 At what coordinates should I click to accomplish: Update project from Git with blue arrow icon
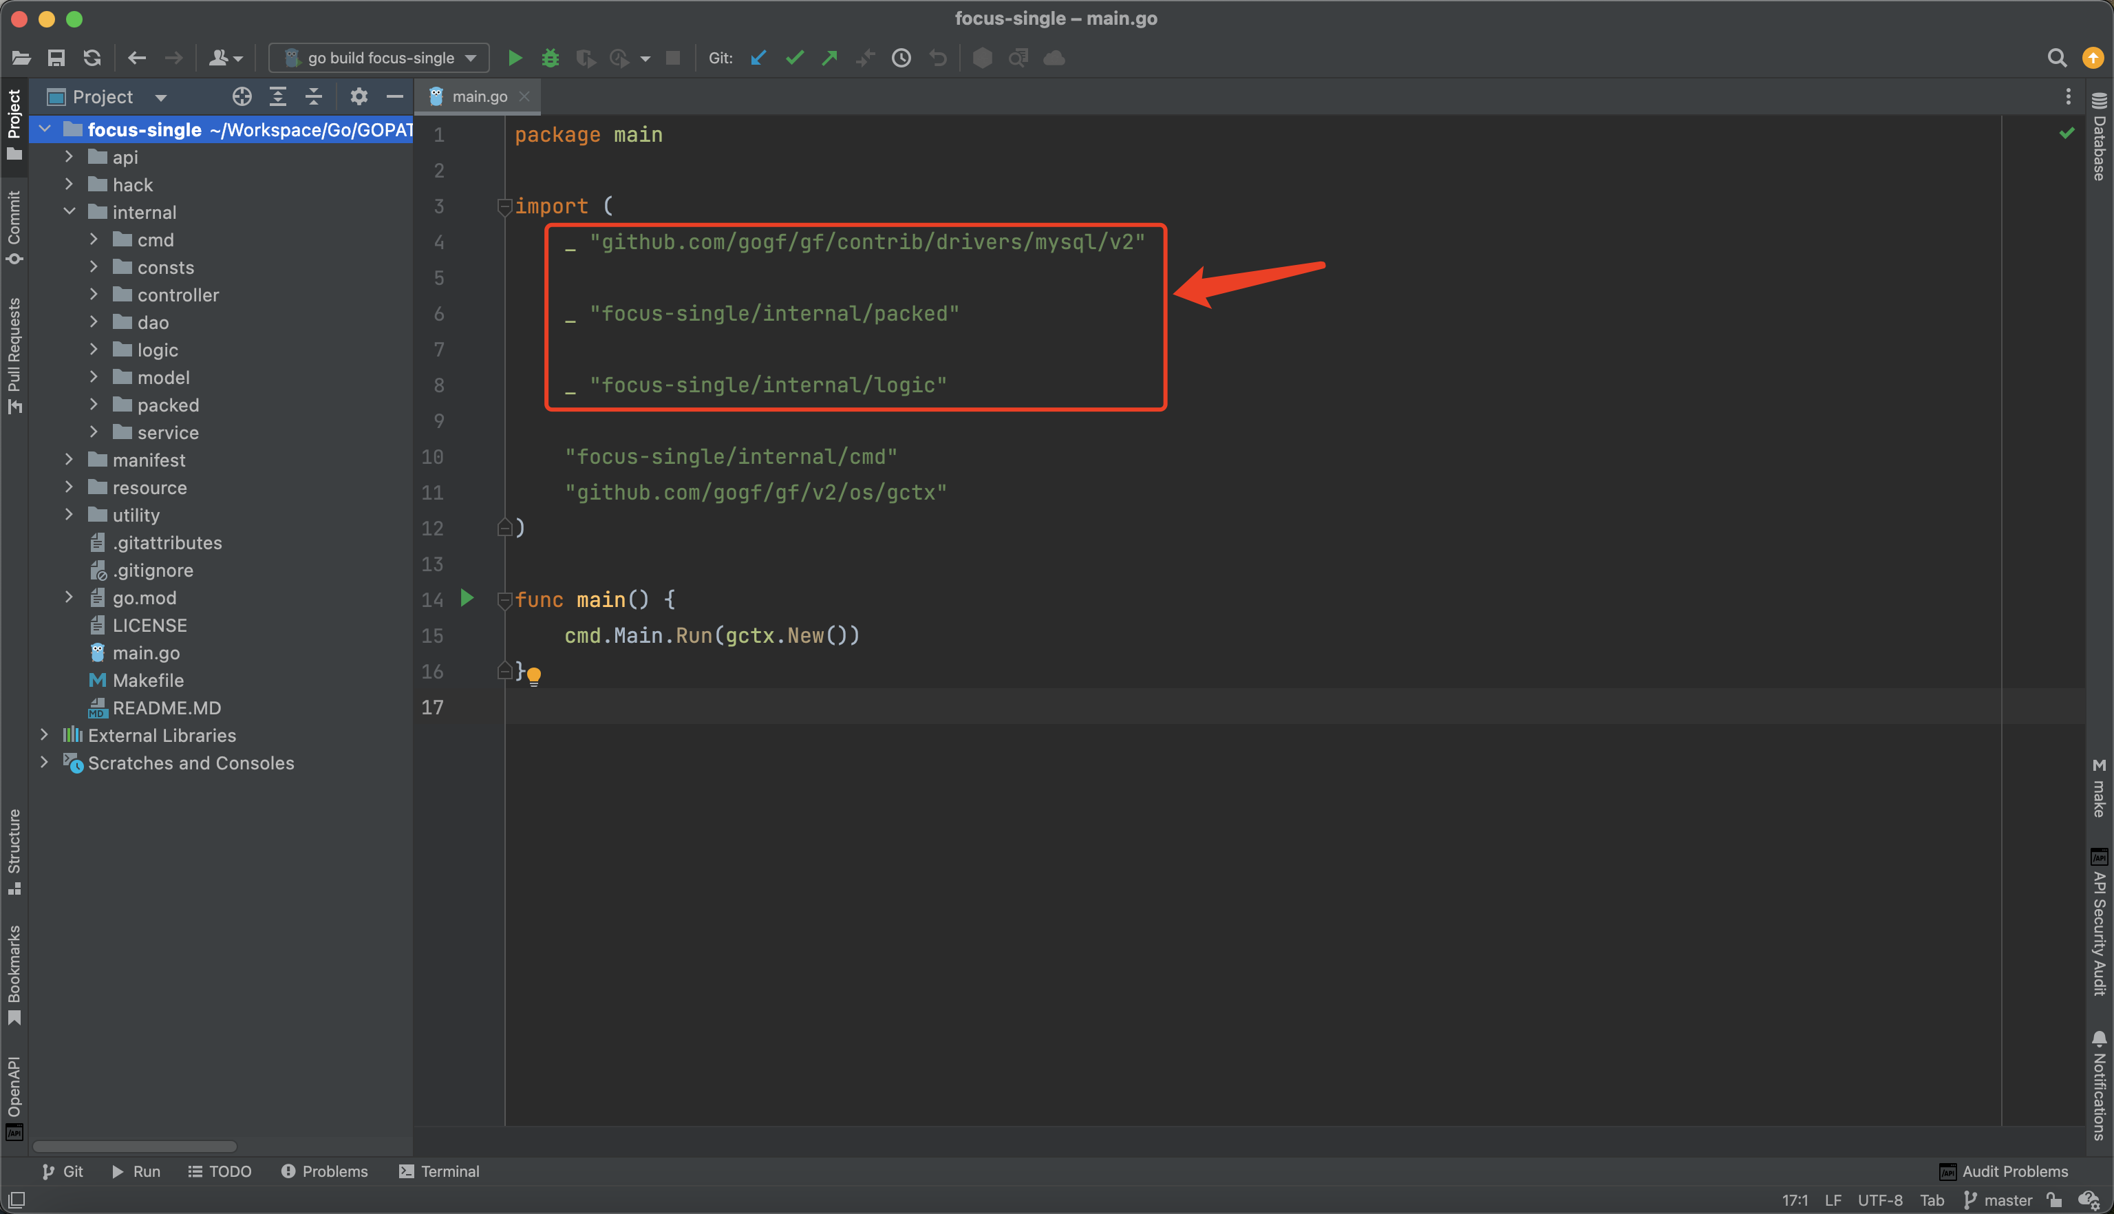coord(757,58)
